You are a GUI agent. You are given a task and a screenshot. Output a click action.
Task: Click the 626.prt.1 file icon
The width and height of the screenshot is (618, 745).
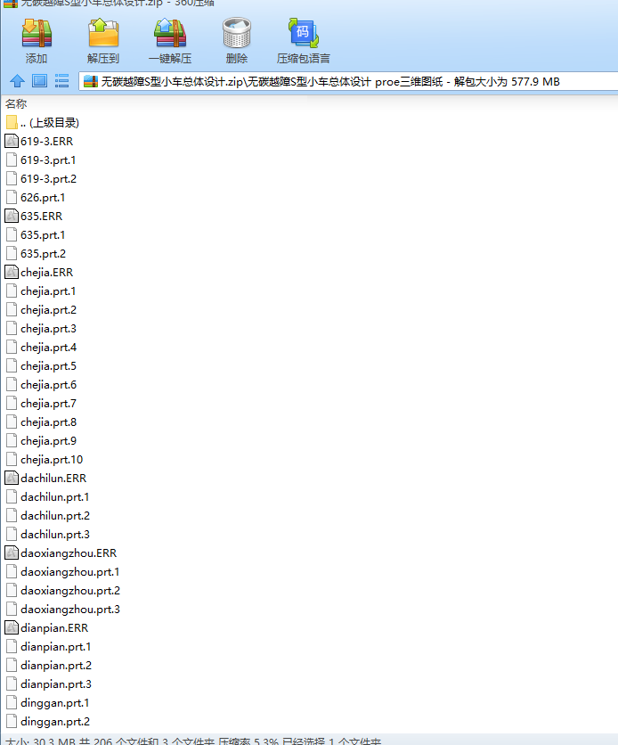(12, 197)
